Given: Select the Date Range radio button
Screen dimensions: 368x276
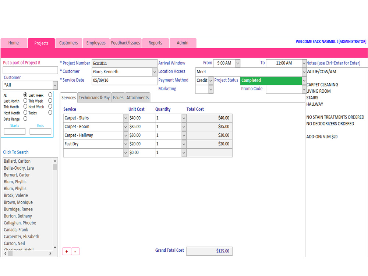Looking at the screenshot, I should (x=25, y=119).
